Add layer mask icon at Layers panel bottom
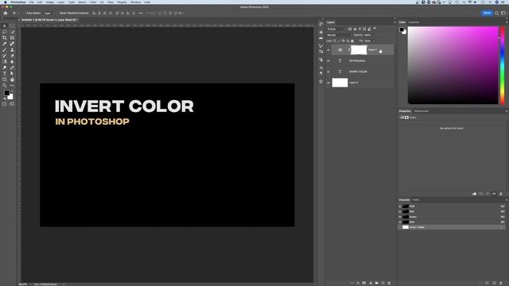Viewport: 509px width, 286px height. point(364,283)
